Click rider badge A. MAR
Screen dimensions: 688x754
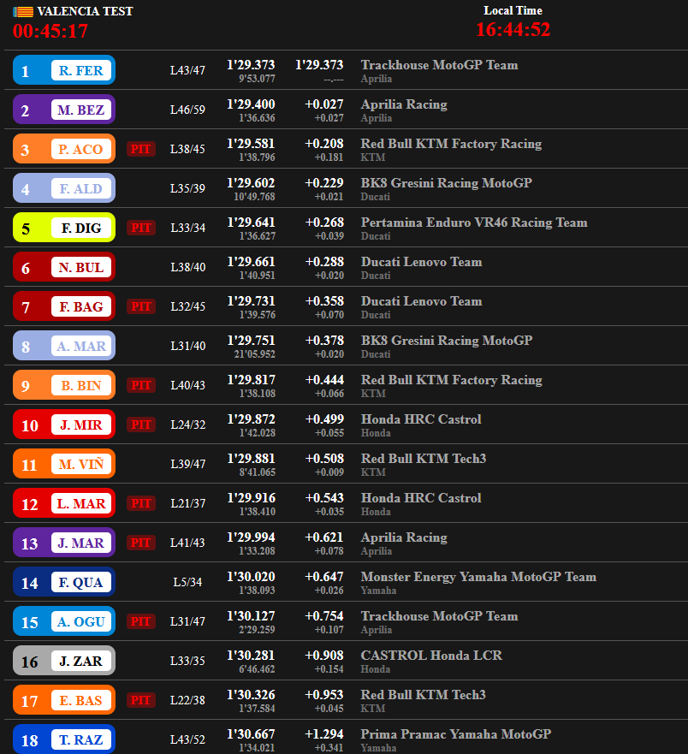point(64,346)
